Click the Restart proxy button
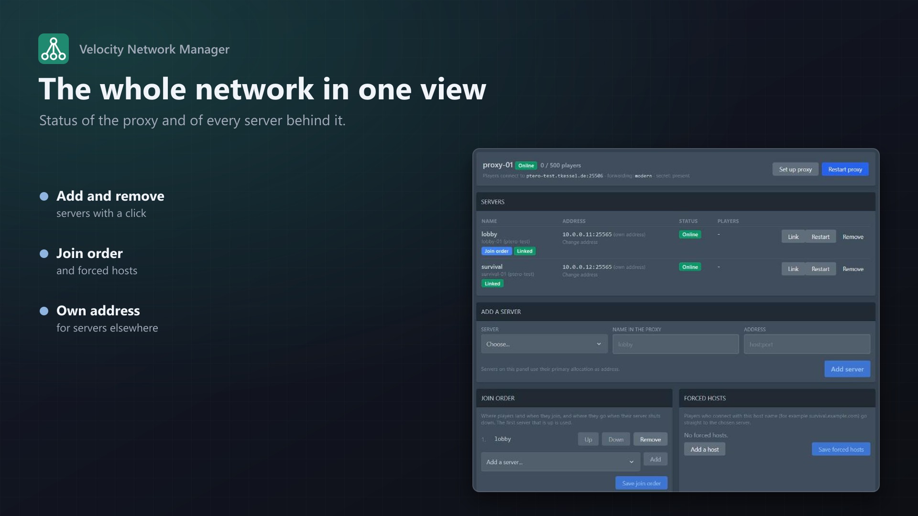Image resolution: width=918 pixels, height=516 pixels. pos(845,169)
